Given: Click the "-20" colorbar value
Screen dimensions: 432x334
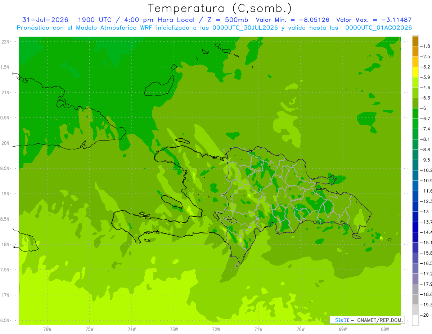Looking at the screenshot, I should click(425, 315).
